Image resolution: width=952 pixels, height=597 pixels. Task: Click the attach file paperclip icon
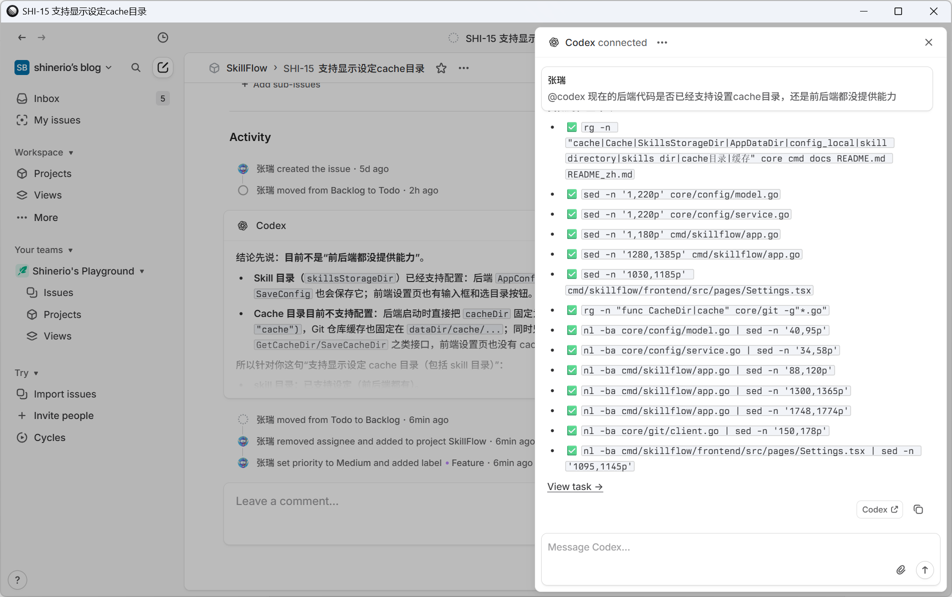click(x=901, y=570)
